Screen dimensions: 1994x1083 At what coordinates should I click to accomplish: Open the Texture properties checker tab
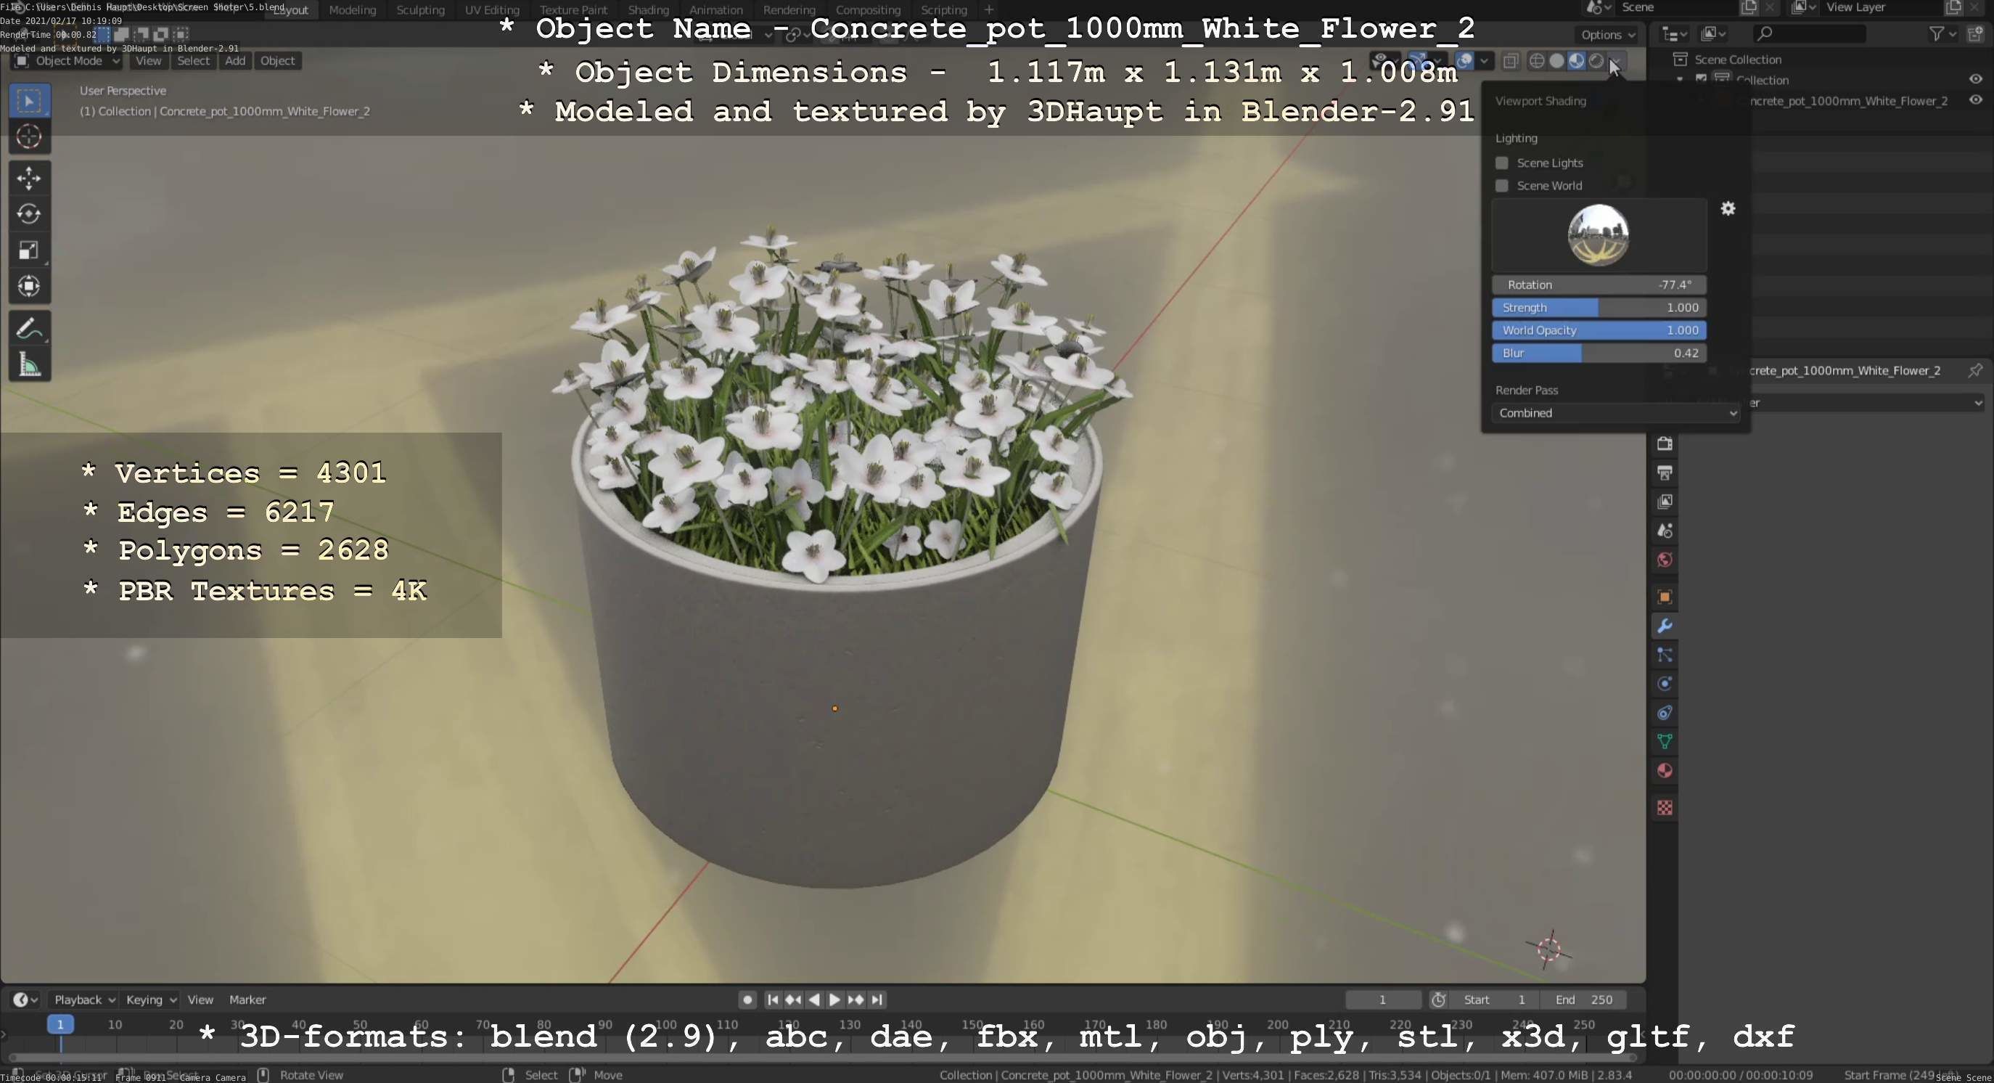(x=1665, y=808)
